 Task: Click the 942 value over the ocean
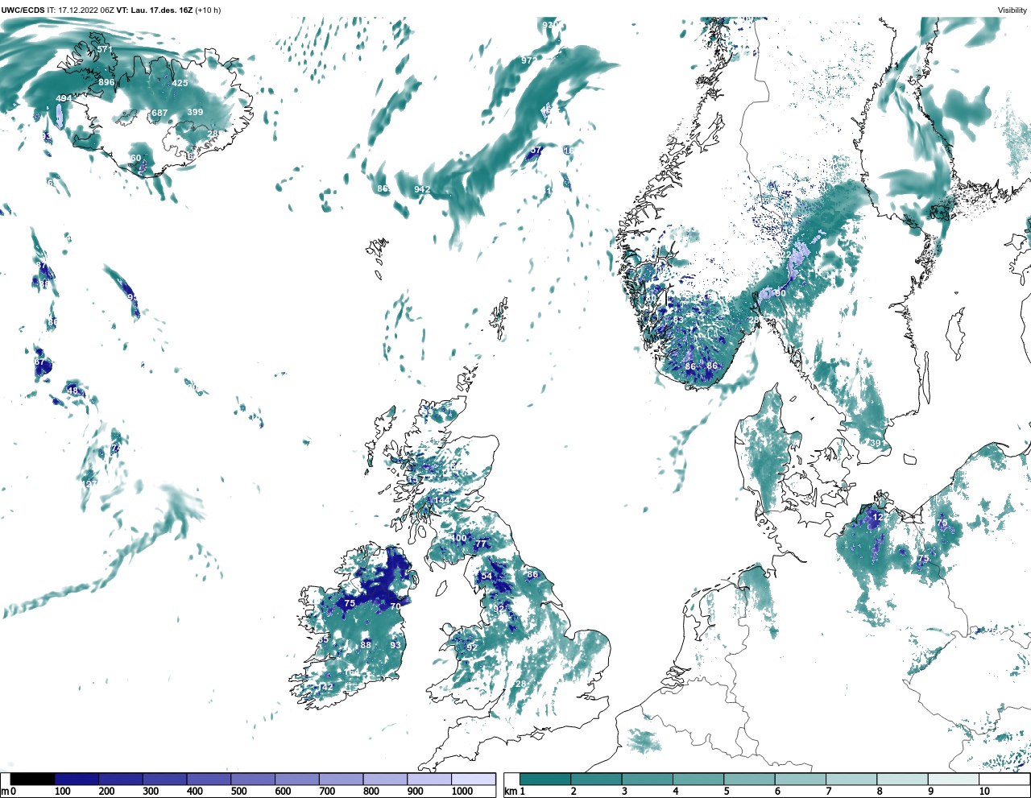[422, 189]
